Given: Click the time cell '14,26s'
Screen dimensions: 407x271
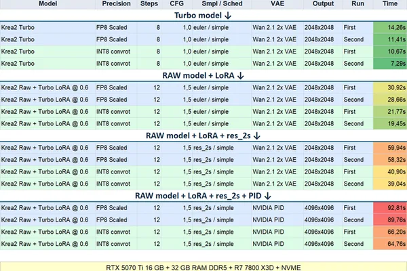Looking at the screenshot, I should (x=390, y=28).
